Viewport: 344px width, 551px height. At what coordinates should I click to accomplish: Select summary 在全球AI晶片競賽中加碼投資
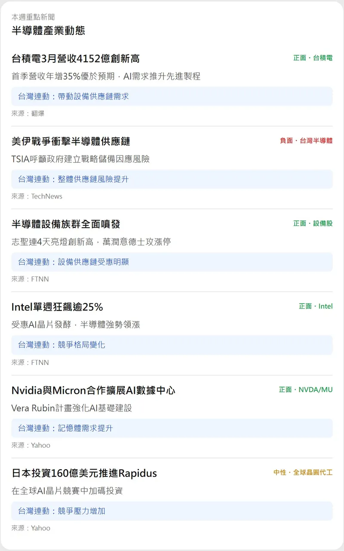click(68, 490)
